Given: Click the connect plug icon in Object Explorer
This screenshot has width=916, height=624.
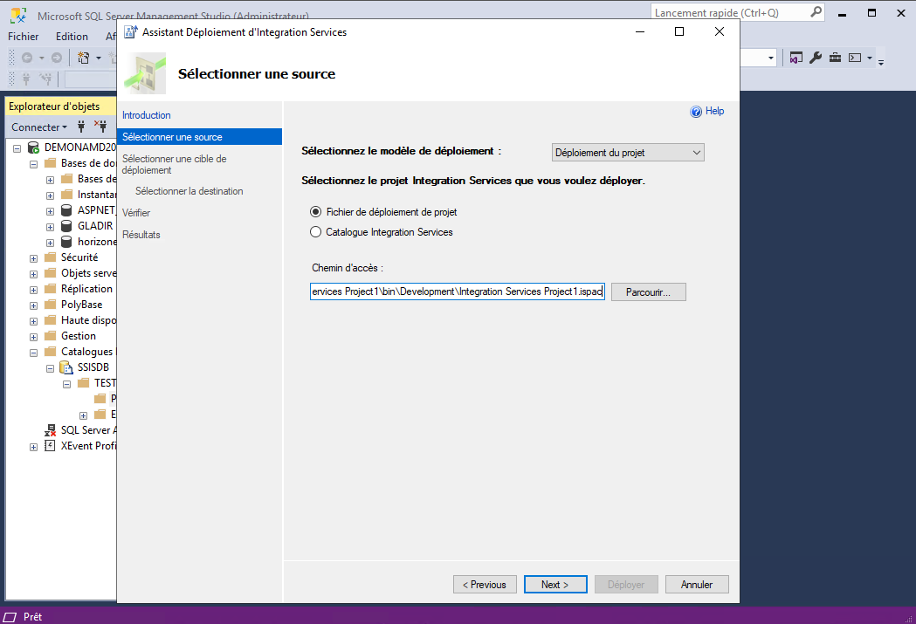Looking at the screenshot, I should click(81, 126).
